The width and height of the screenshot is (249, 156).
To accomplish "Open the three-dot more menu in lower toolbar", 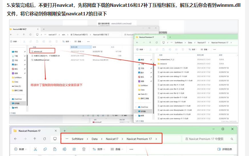I will pyautogui.click(x=131, y=149).
